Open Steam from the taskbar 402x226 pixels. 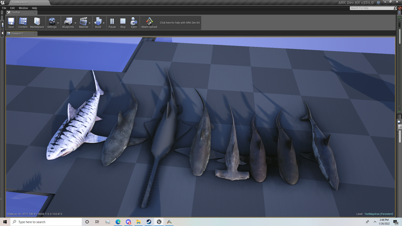tap(149, 222)
